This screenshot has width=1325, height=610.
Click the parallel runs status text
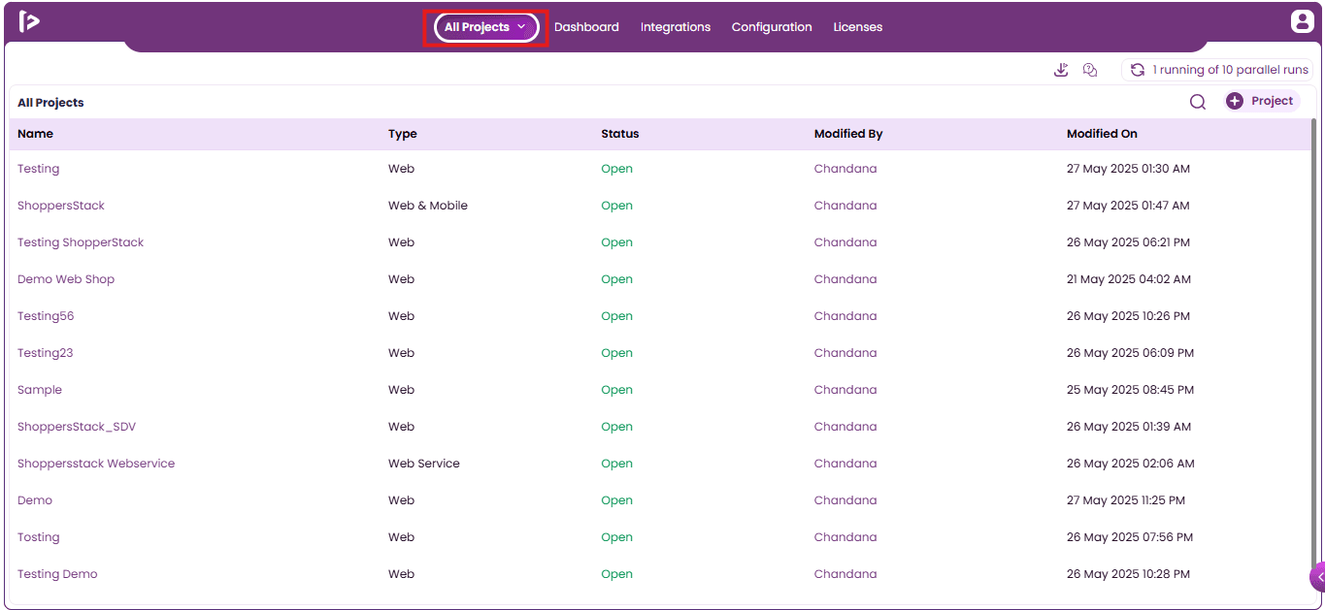point(1231,70)
